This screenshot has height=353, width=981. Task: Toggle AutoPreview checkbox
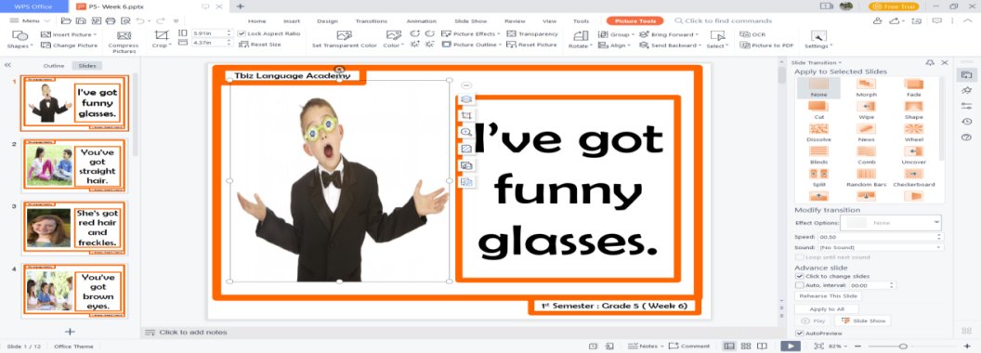tap(799, 333)
